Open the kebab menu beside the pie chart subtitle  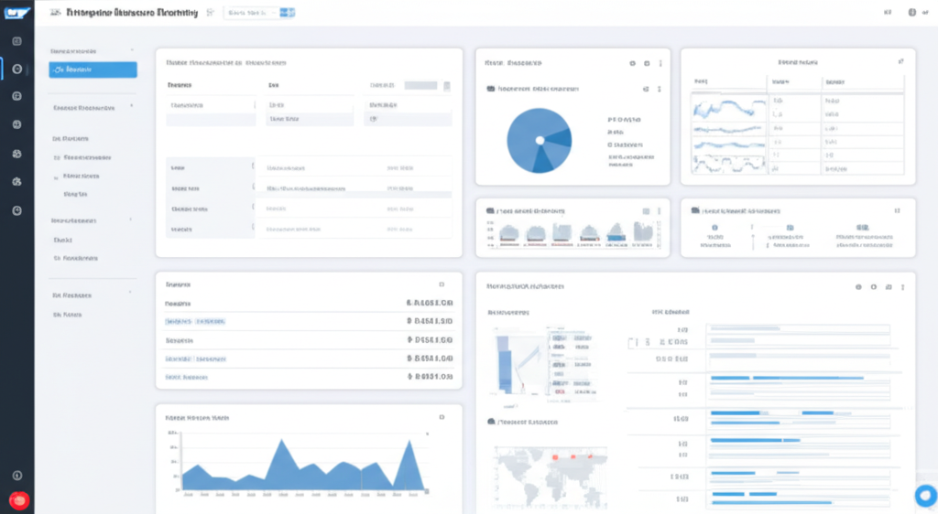point(660,89)
